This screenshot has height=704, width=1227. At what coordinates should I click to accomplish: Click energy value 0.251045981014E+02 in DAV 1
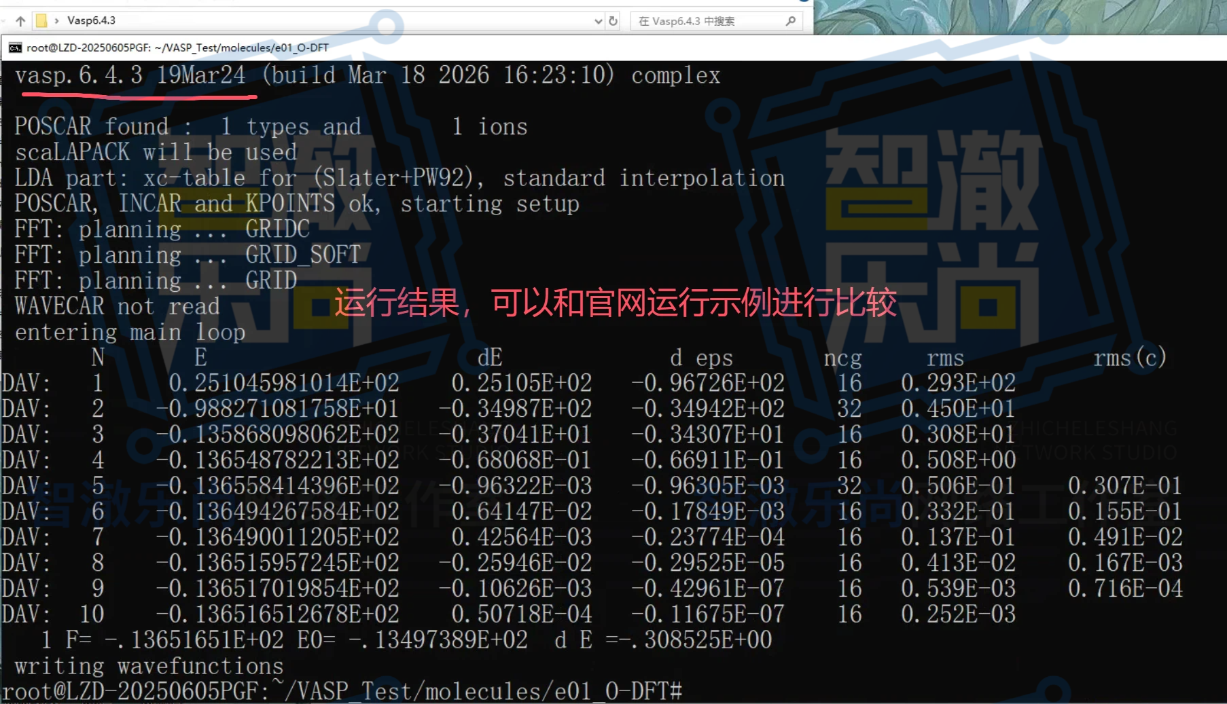pos(284,384)
